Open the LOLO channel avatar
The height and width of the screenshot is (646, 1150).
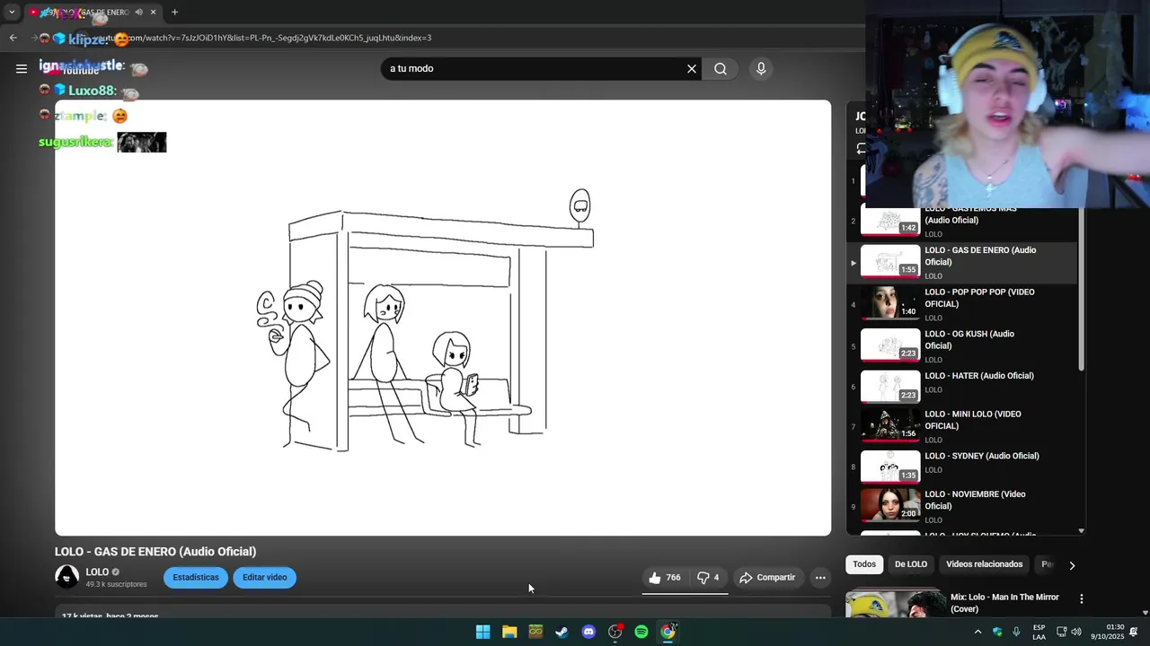tap(67, 577)
